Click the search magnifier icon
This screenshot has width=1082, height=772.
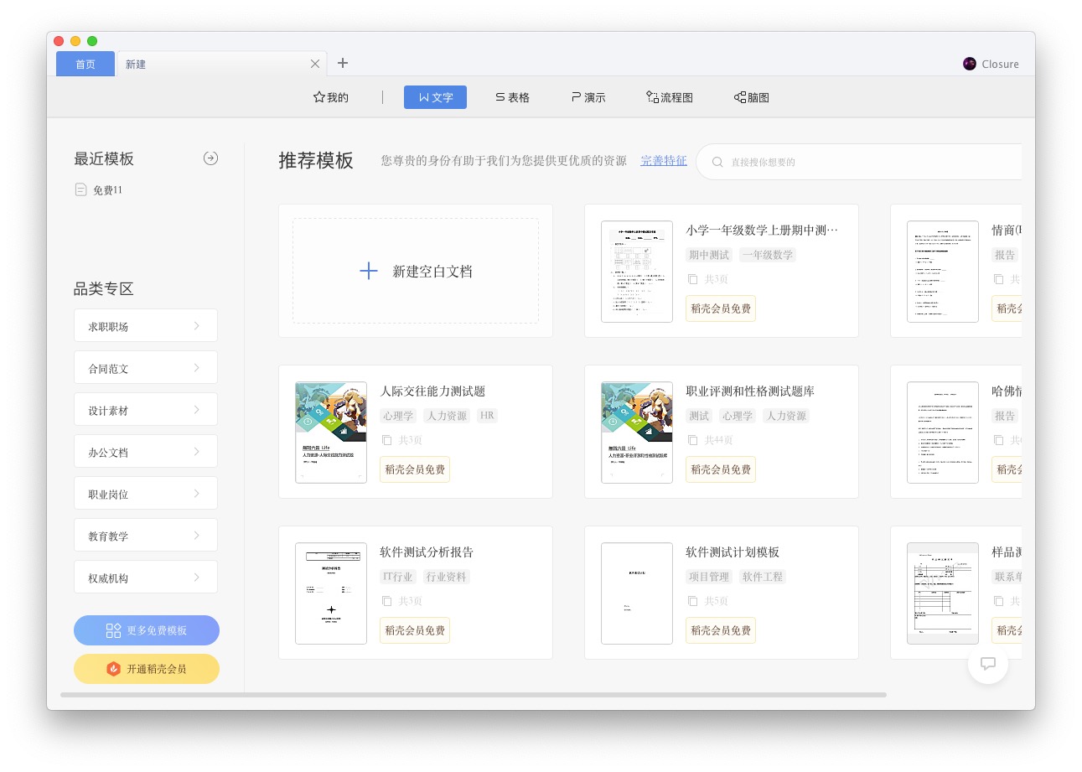[717, 161]
